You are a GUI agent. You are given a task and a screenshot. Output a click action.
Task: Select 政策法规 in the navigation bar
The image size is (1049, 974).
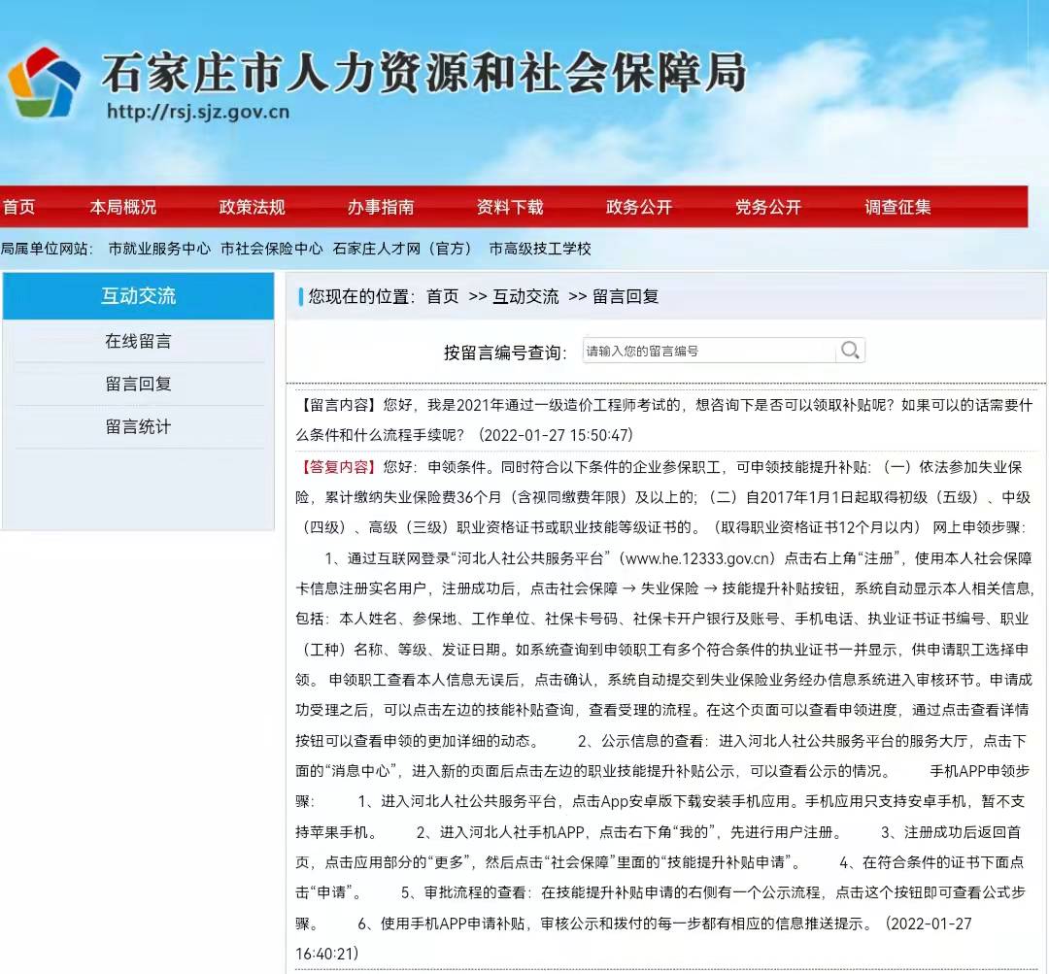pos(253,207)
